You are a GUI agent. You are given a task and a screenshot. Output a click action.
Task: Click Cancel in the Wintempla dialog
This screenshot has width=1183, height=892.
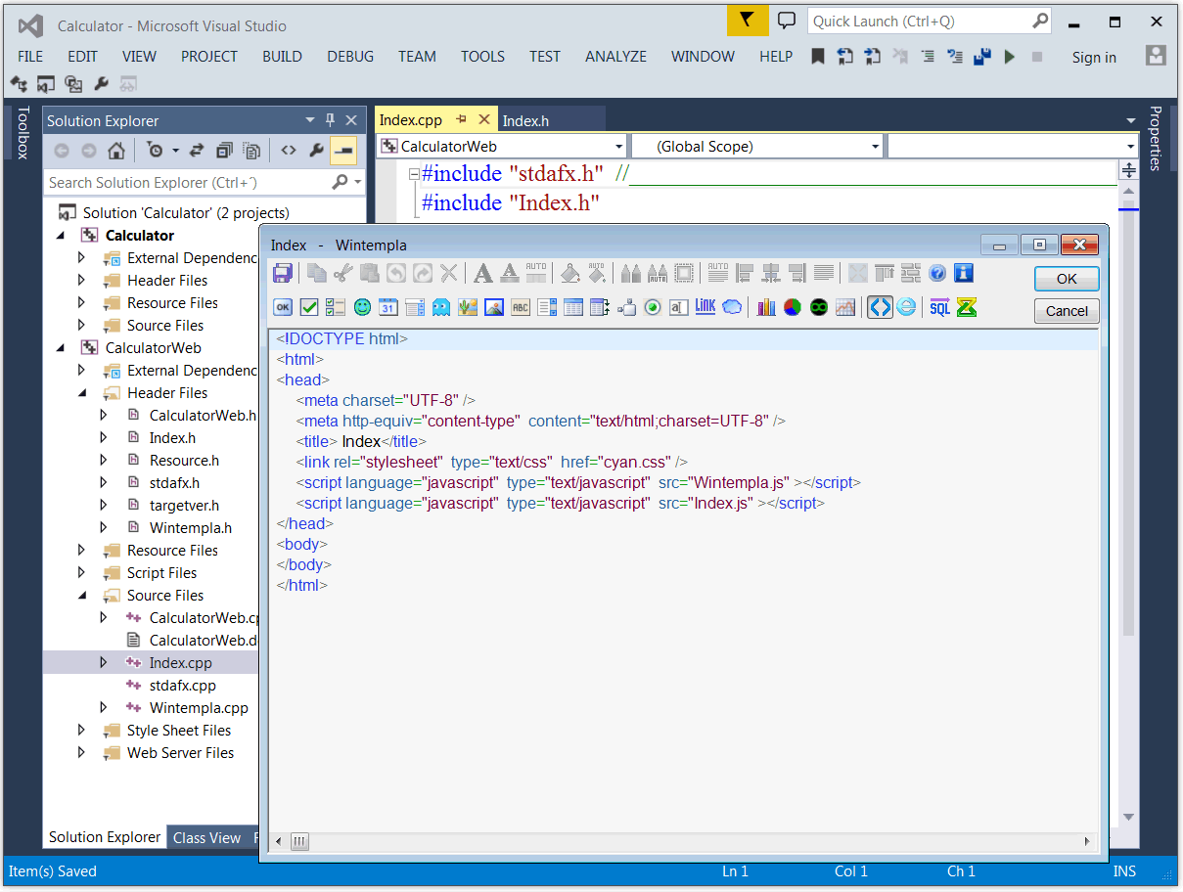tap(1067, 311)
